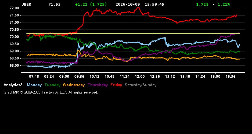Click the 69.00 y-axis label
This screenshot has width=252, height=134.
point(15,51)
